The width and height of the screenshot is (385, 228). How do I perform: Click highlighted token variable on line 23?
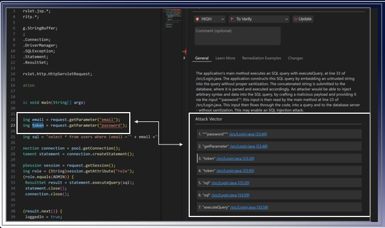[38, 125]
